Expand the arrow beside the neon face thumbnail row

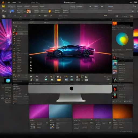coord(132,97)
